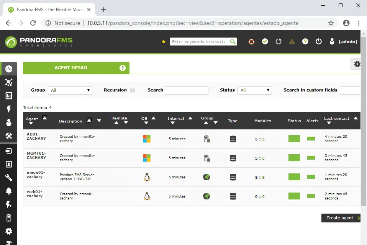Open the Workspace user sidebar icon
367x245 pixels.
point(9,122)
